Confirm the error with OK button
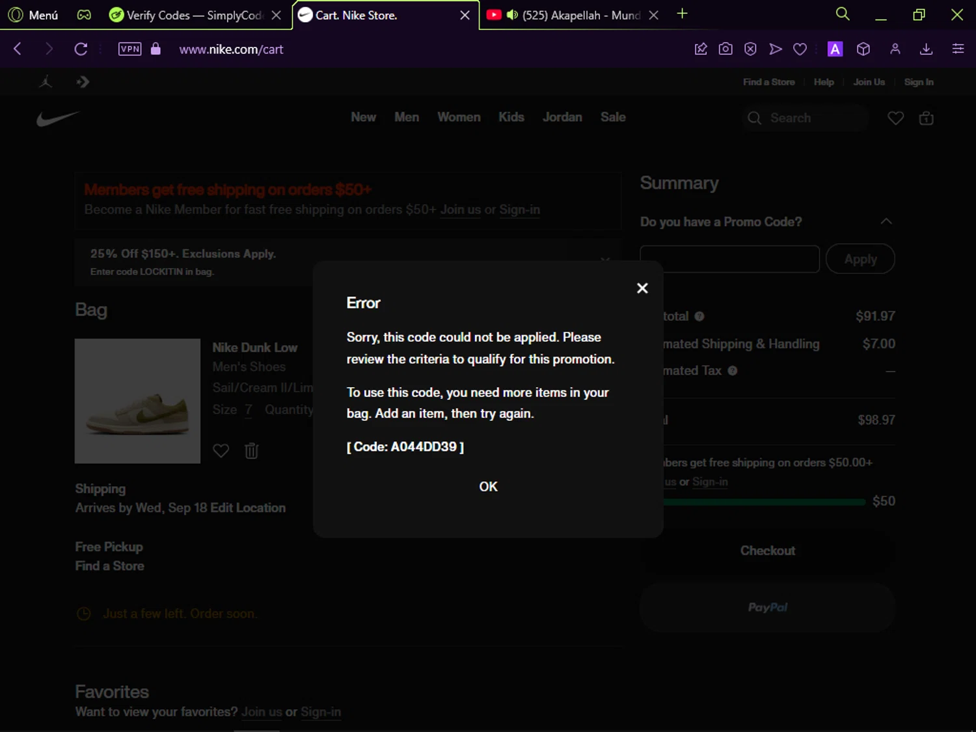The width and height of the screenshot is (976, 732). pos(488,487)
